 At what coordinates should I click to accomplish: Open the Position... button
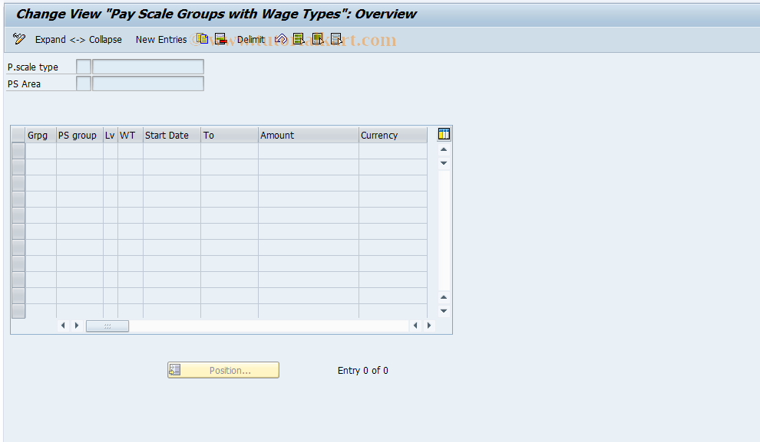click(223, 371)
